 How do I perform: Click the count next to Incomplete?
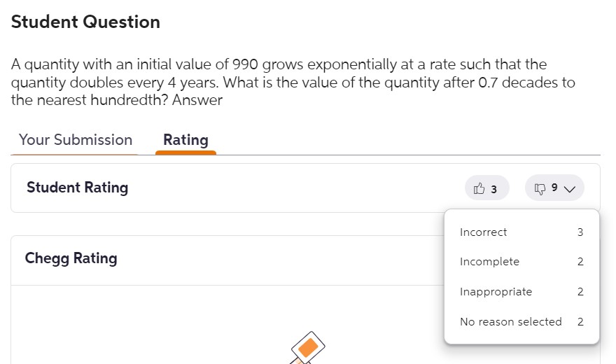pos(580,262)
